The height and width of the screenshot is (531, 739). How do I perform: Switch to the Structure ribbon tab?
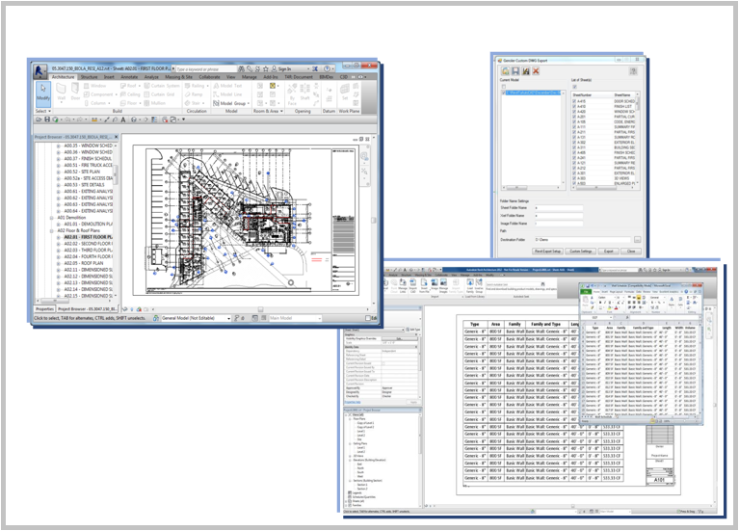click(x=89, y=77)
